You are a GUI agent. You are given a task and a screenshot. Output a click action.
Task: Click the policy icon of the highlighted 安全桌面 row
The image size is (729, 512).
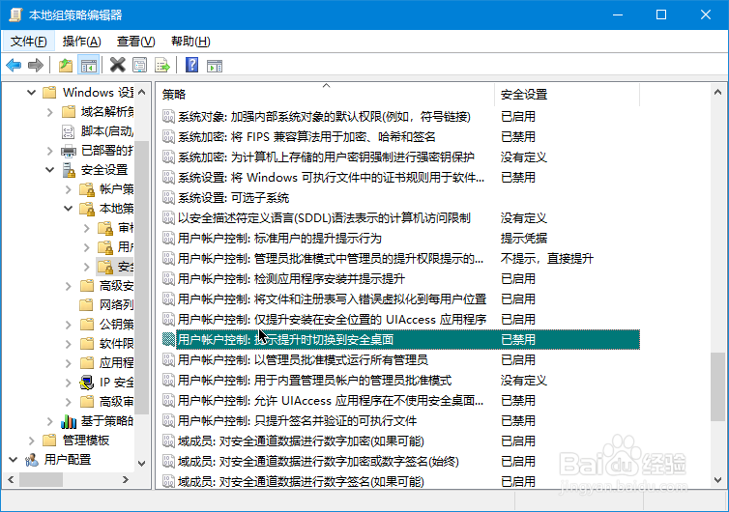(168, 339)
